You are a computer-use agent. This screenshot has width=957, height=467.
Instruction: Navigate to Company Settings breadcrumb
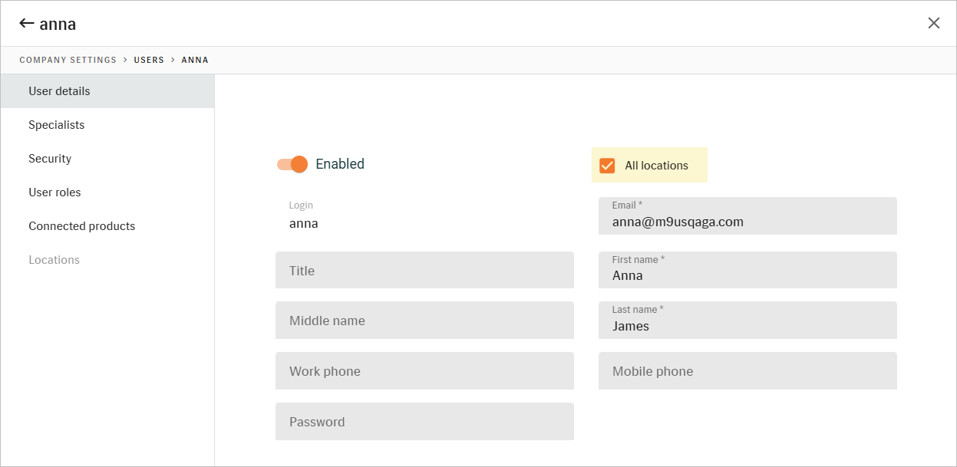pyautogui.click(x=68, y=60)
